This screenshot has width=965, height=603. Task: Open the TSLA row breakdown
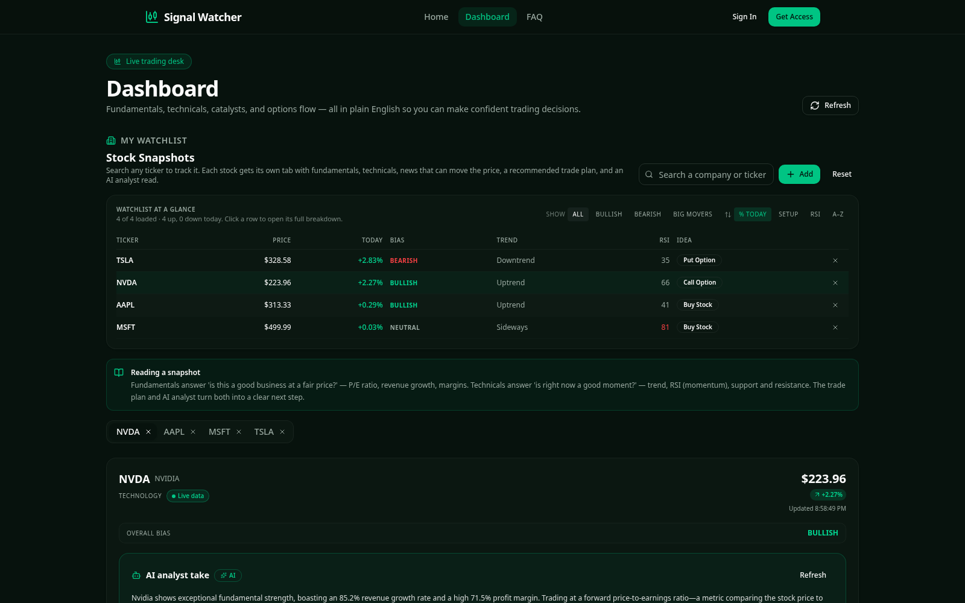click(x=482, y=260)
